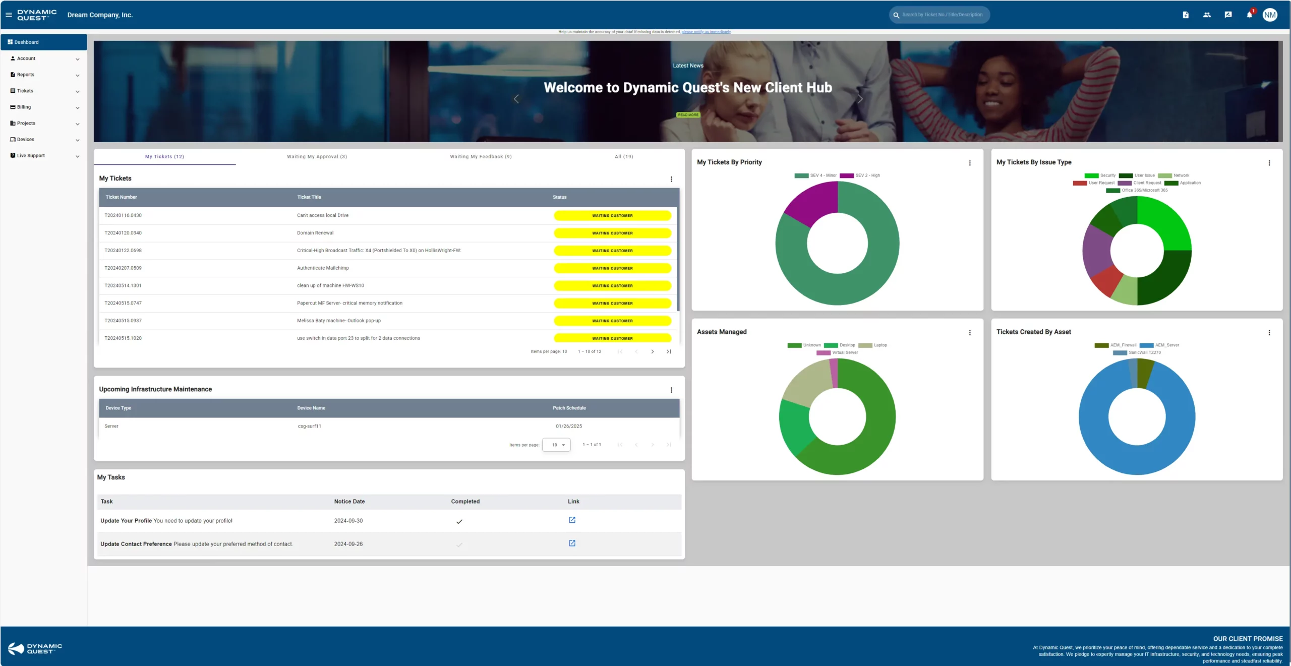Show next news slide with right arrow
Screen dimensions: 1291x666
click(x=860, y=99)
